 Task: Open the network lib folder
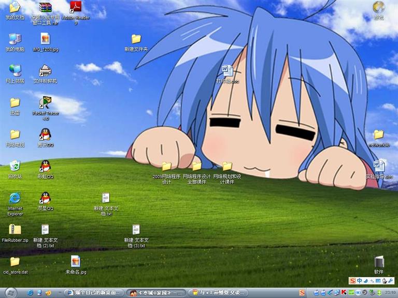[x=379, y=138]
